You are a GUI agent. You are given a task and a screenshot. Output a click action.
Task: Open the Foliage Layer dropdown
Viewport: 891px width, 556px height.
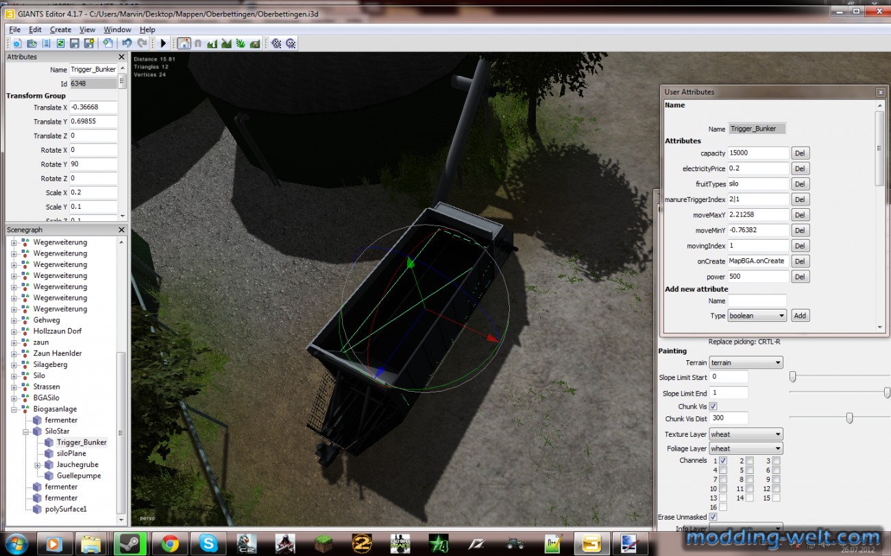pos(746,448)
